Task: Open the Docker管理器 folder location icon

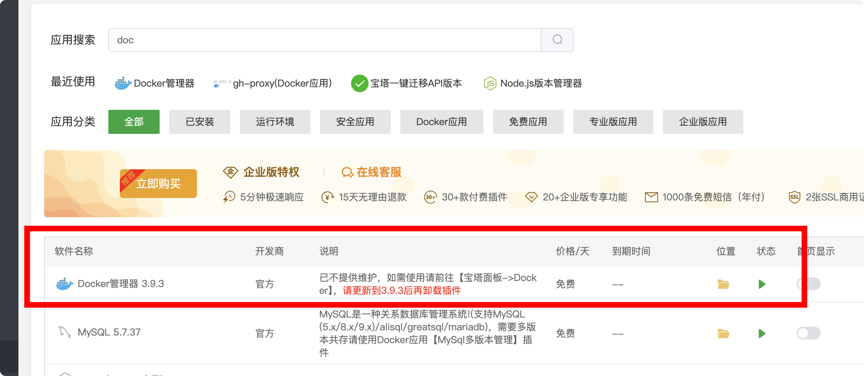Action: click(723, 284)
